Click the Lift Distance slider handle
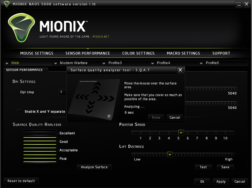 pos(170,155)
